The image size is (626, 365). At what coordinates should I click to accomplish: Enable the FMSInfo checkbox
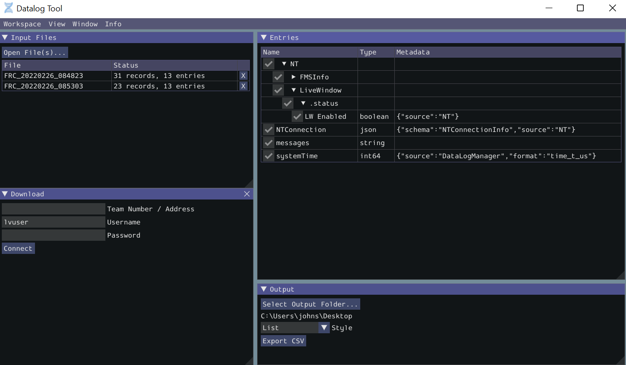(278, 77)
